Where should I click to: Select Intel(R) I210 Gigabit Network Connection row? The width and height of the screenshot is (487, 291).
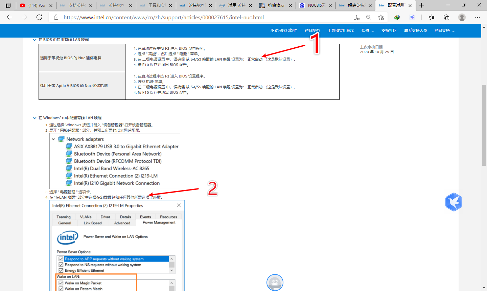pos(113,183)
